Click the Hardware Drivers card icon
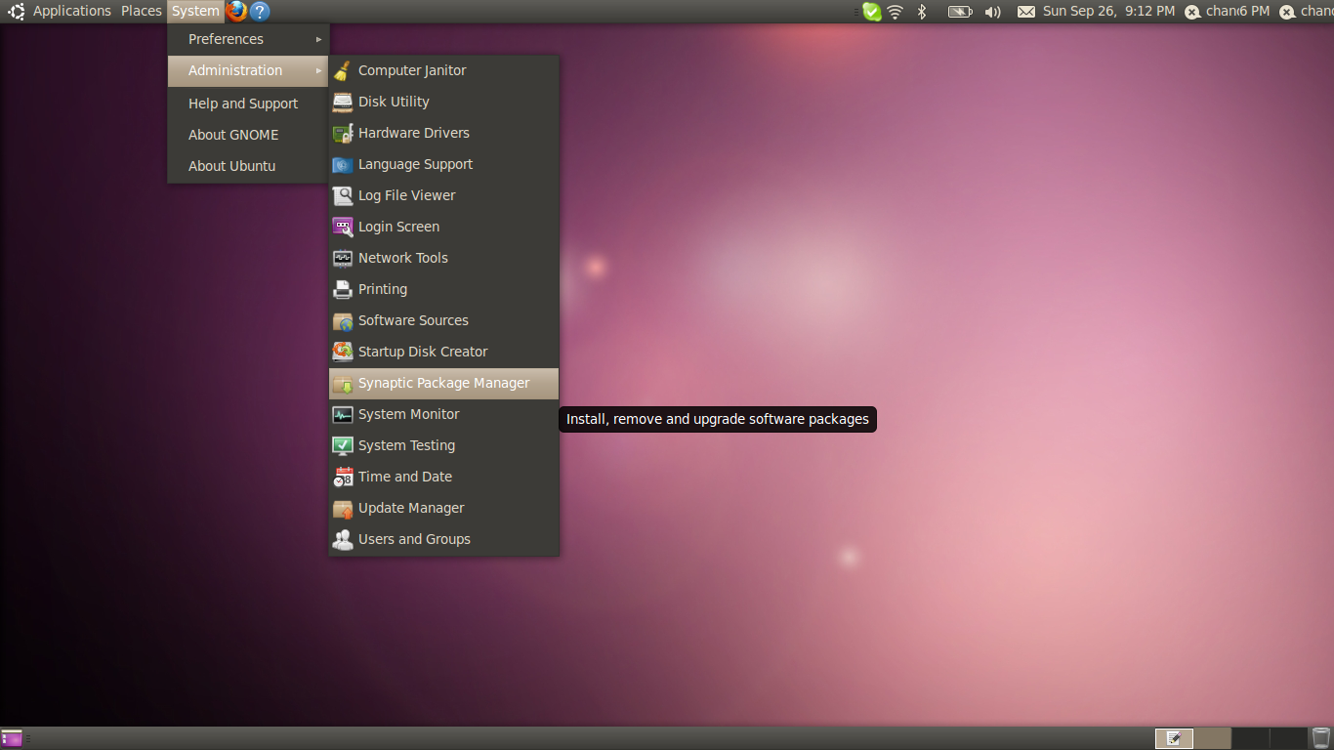The image size is (1334, 750). 342,133
